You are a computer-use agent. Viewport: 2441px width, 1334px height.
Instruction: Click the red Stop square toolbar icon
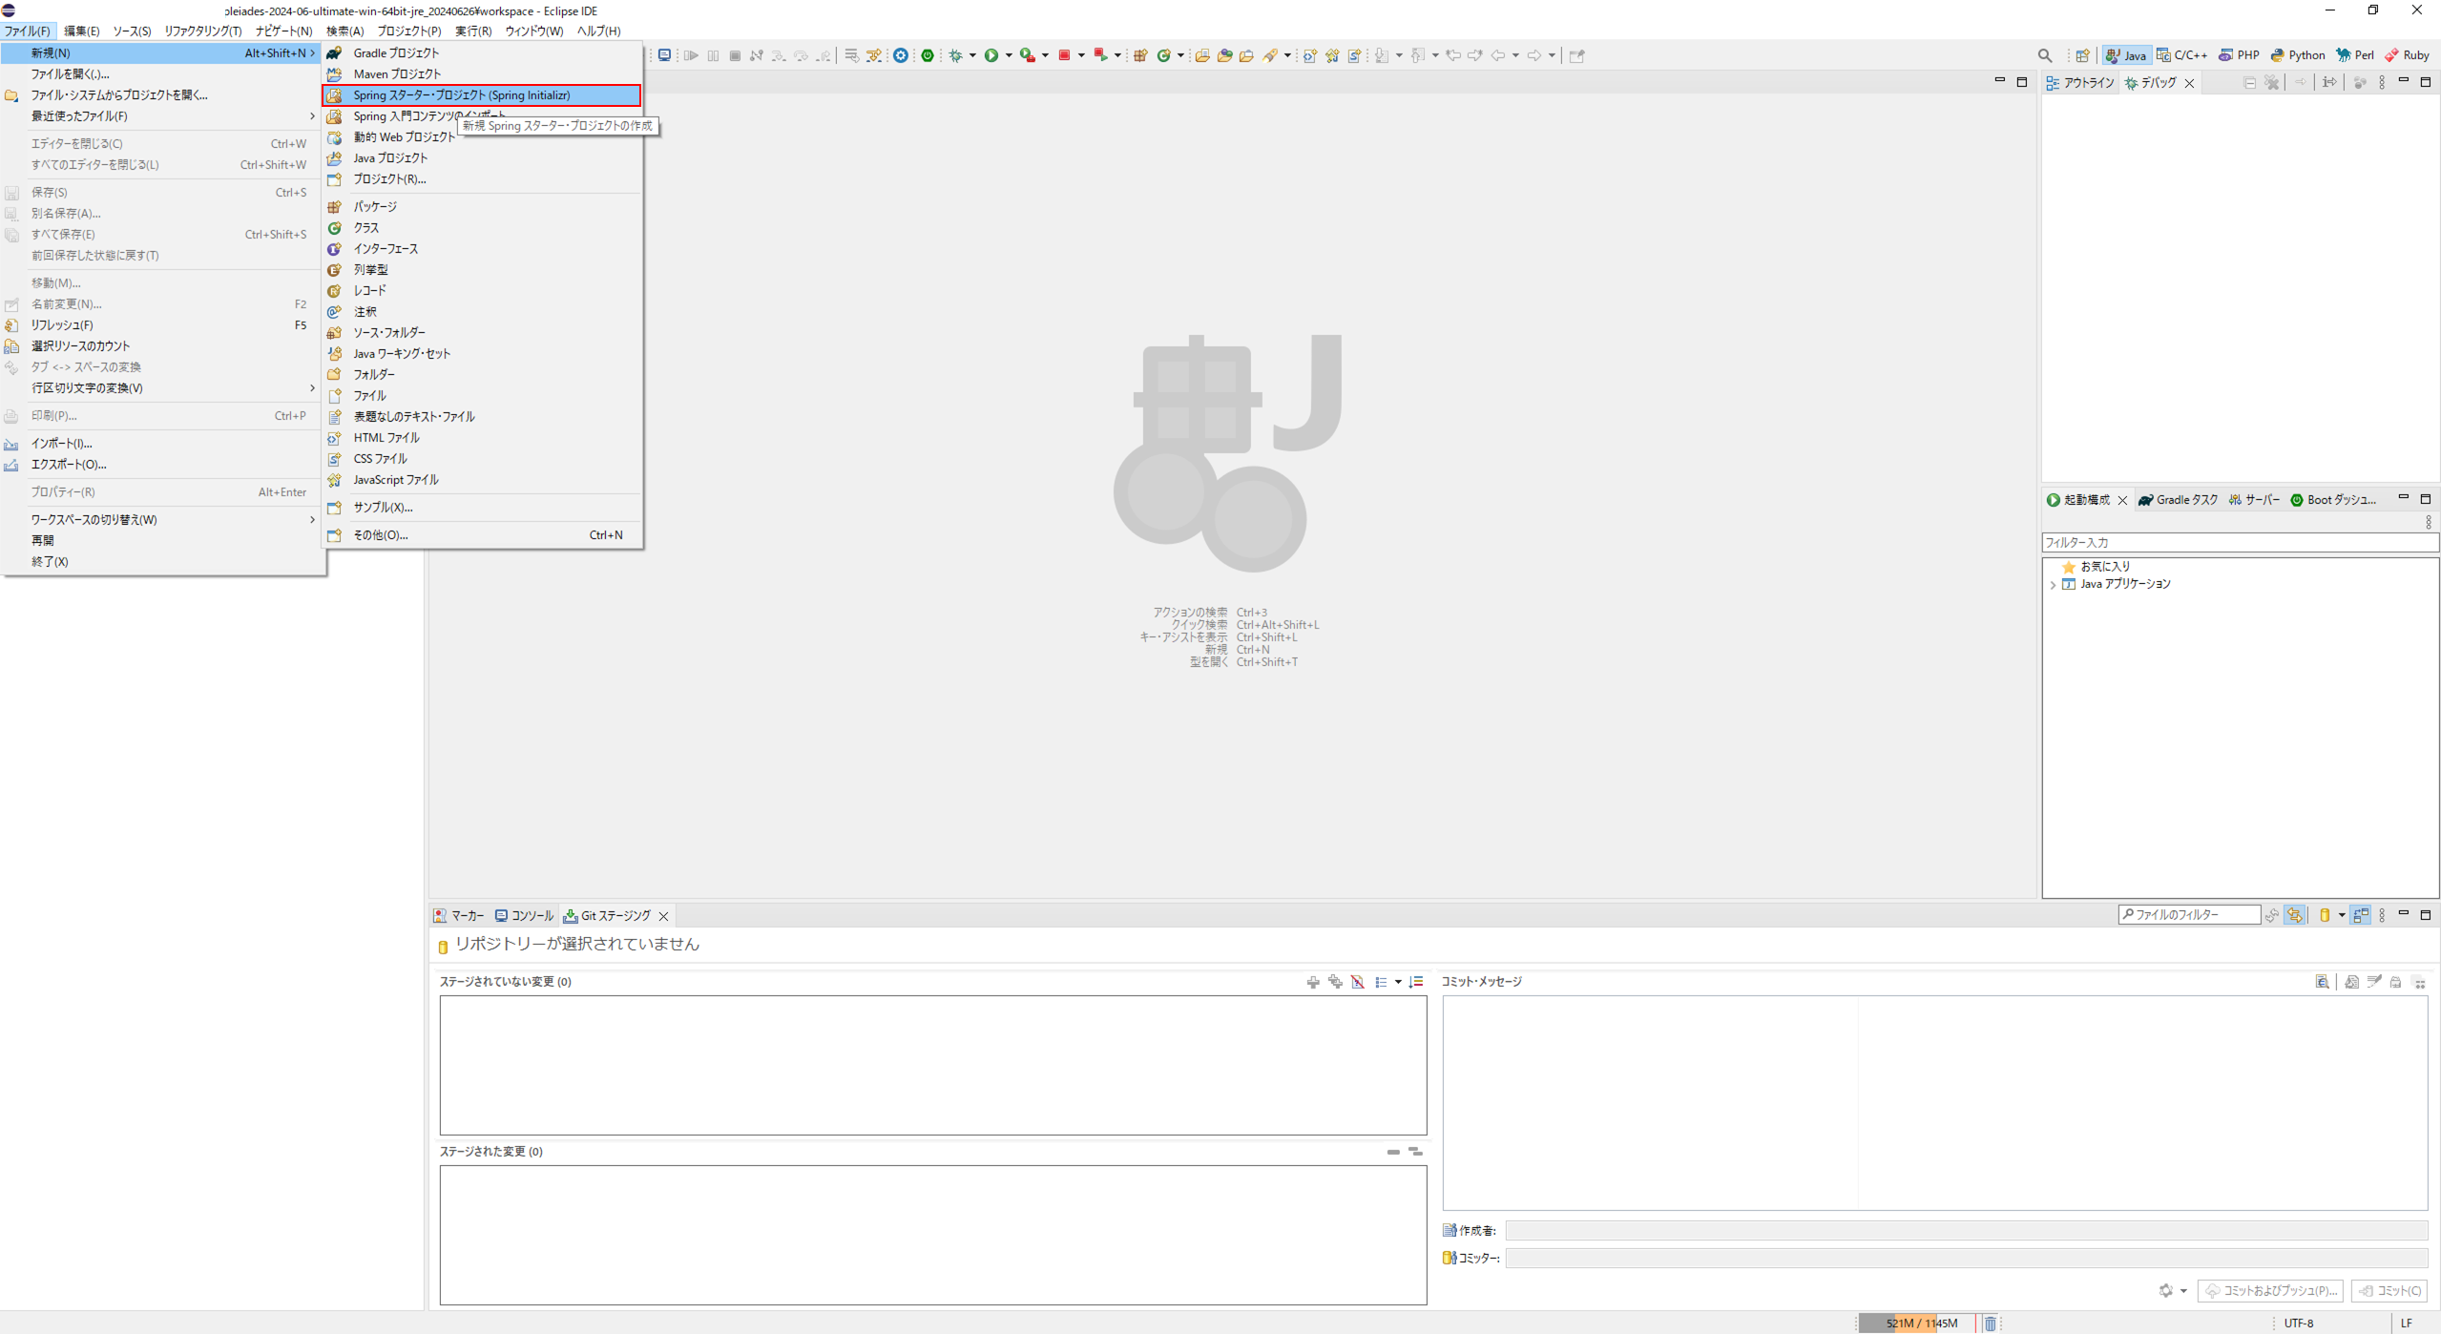1064,55
